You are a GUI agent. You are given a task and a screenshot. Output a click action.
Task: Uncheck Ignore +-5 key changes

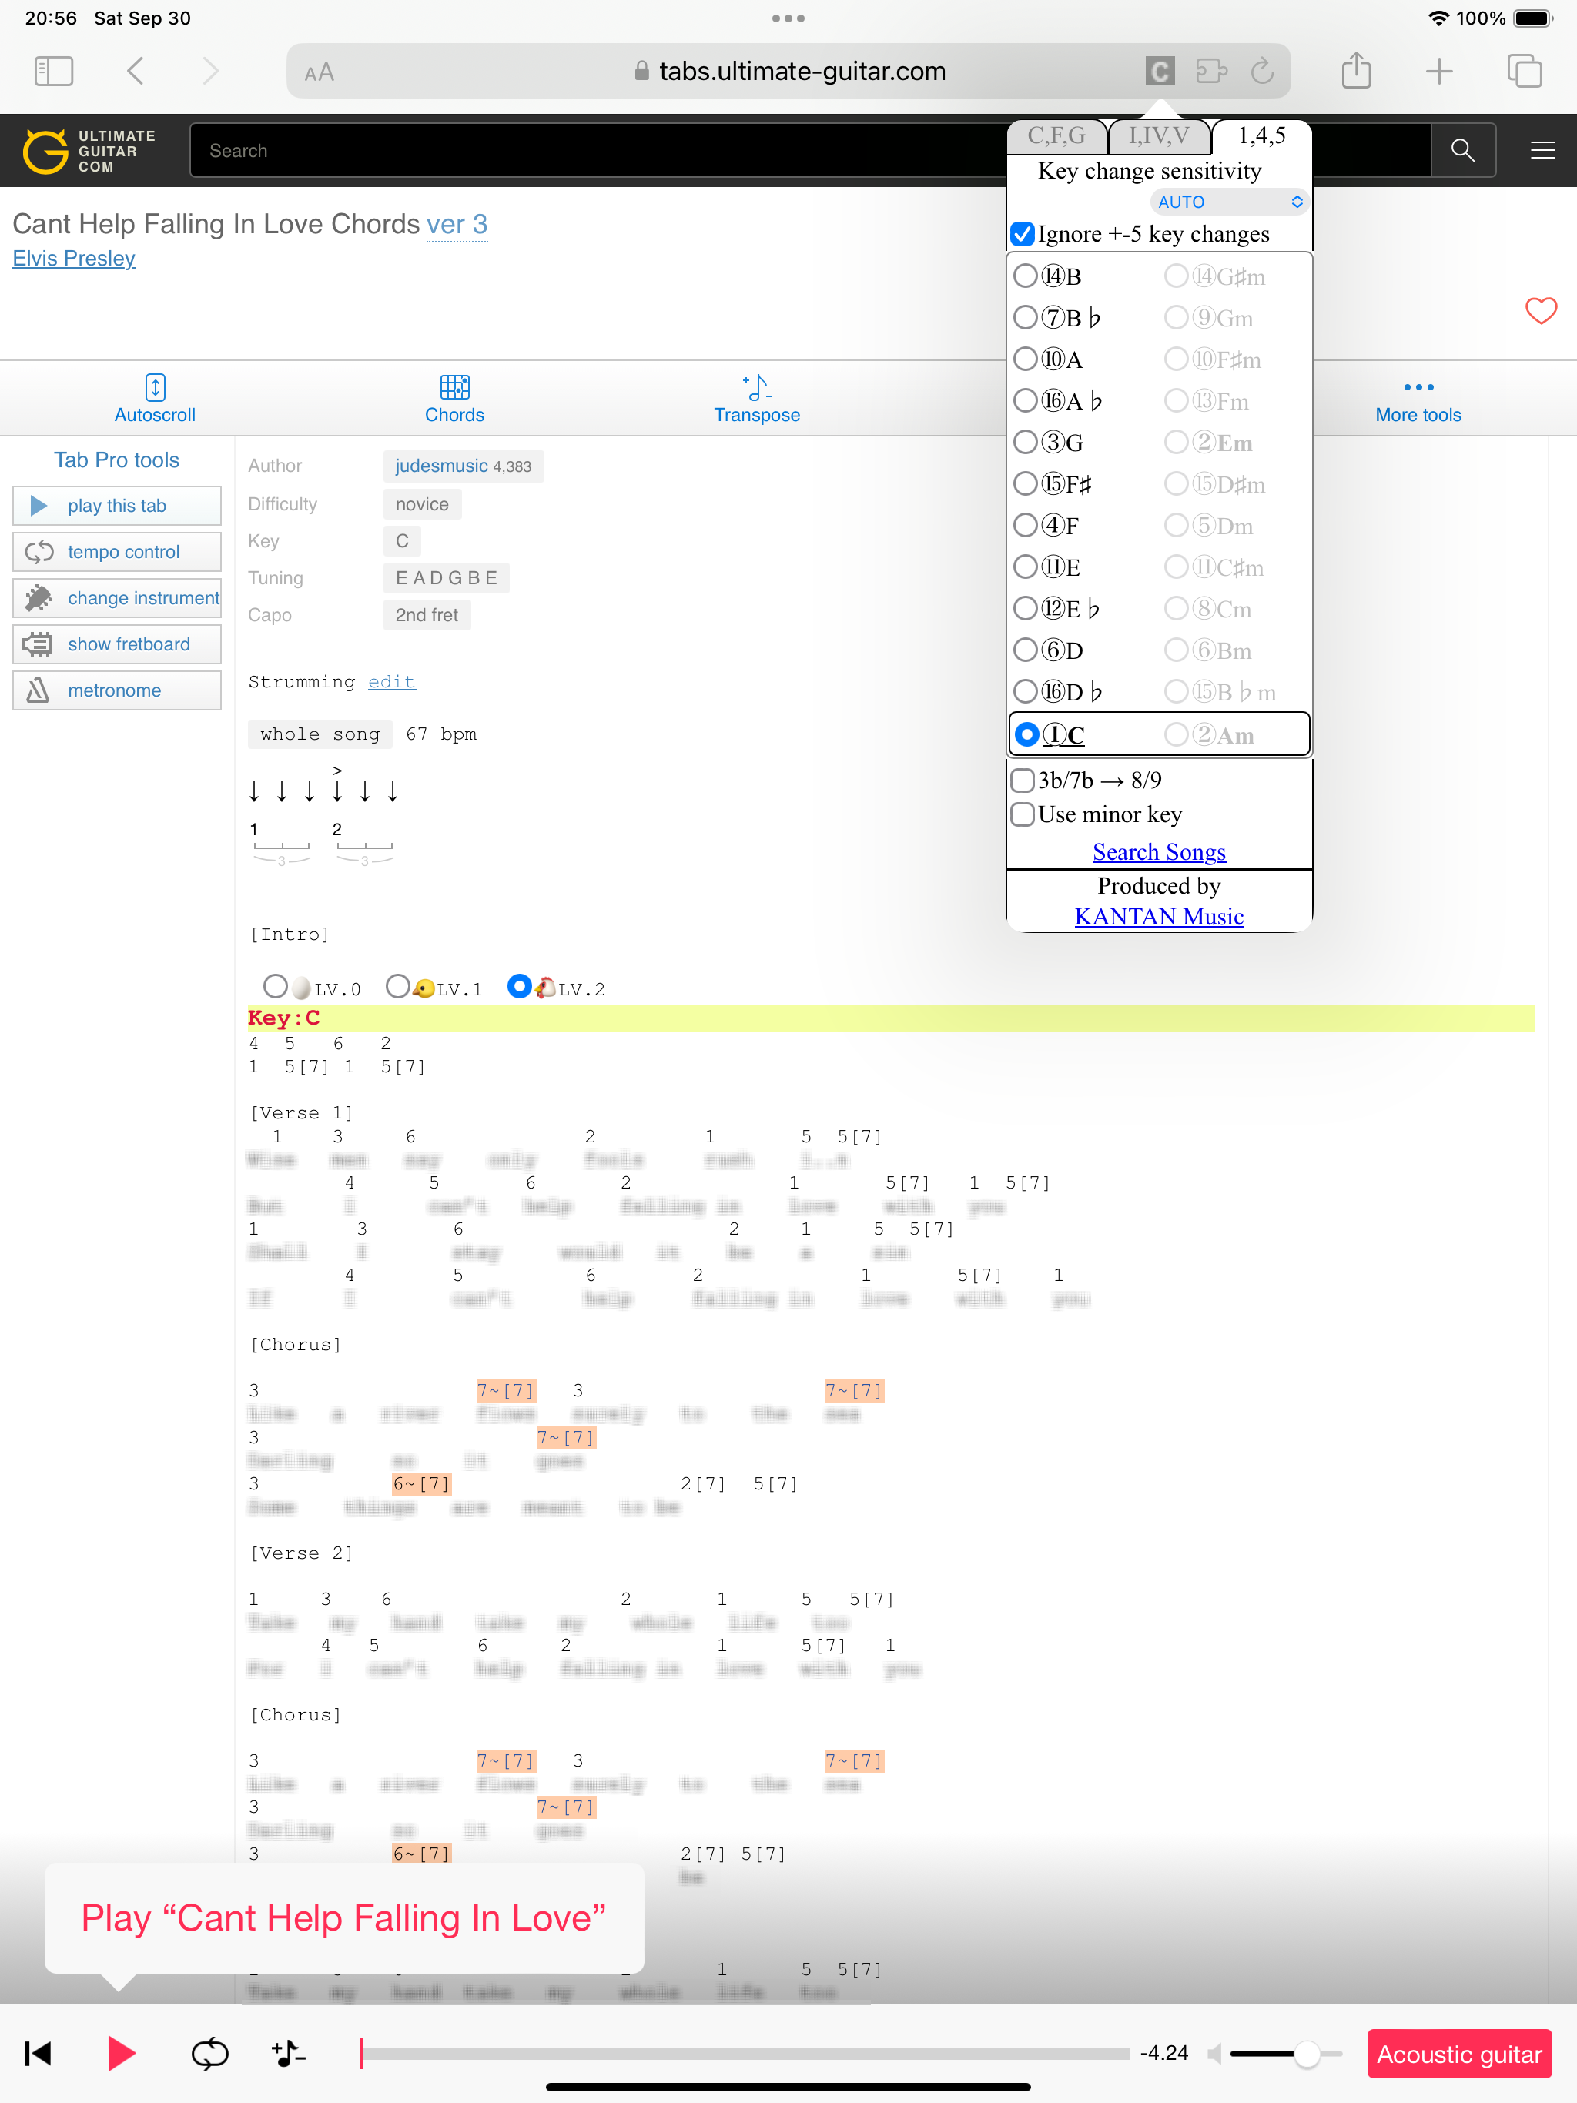[x=1023, y=233]
